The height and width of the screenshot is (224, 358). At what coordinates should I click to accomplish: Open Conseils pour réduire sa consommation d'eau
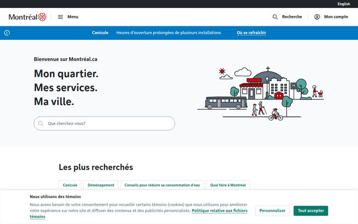(162, 185)
